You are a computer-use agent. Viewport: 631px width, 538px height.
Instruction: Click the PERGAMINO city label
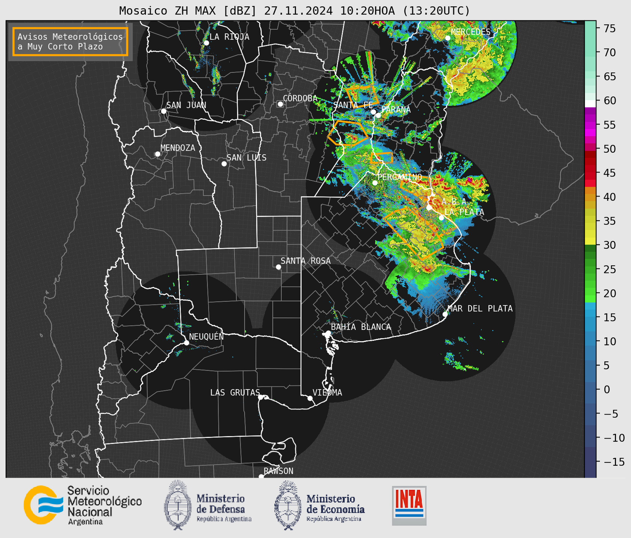pos(399,177)
